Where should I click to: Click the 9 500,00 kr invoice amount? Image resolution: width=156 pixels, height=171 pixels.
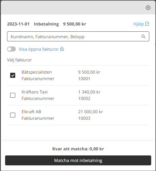click(89, 72)
